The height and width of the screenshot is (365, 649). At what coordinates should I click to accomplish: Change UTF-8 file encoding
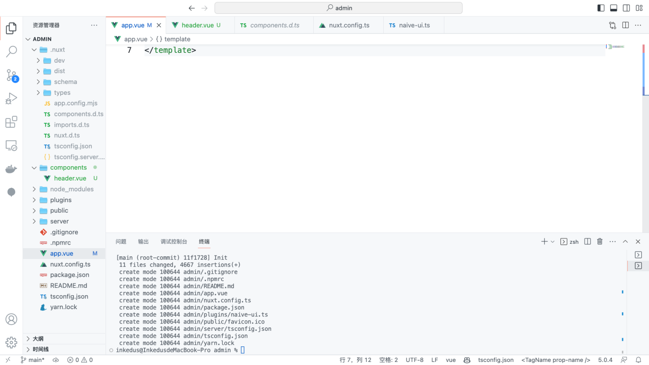pos(414,360)
